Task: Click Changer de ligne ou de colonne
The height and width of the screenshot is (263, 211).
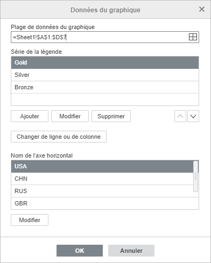Action: [59, 137]
